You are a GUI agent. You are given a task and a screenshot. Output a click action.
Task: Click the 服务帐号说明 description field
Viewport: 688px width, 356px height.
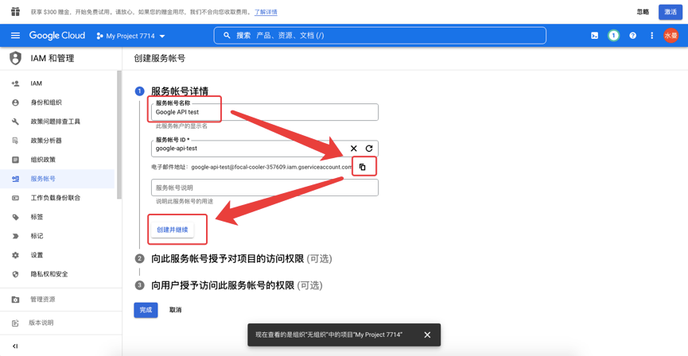click(x=265, y=188)
